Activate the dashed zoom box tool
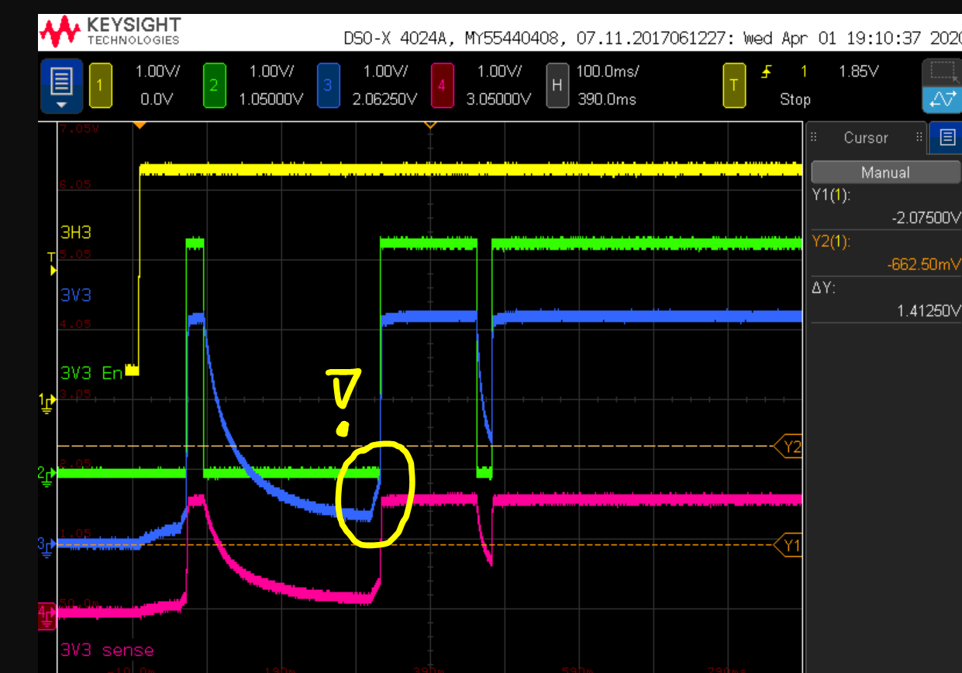Viewport: 962px width, 673px height. (944, 73)
